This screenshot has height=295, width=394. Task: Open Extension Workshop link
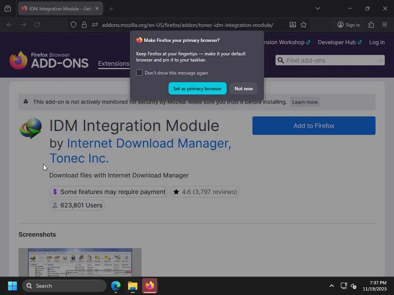(287, 42)
